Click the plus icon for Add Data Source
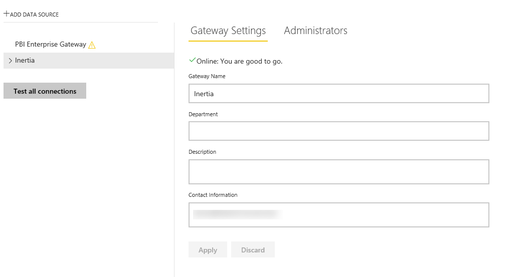The width and height of the screenshot is (529, 277). coord(7,14)
